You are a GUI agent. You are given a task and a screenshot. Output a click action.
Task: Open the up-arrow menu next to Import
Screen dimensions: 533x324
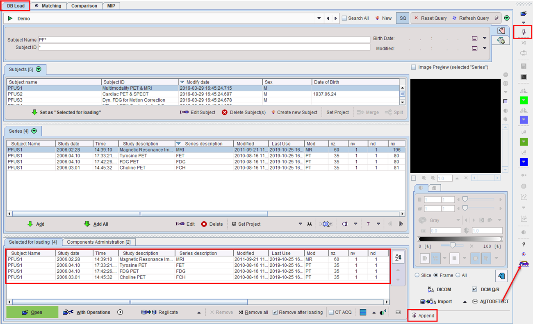[x=465, y=301]
